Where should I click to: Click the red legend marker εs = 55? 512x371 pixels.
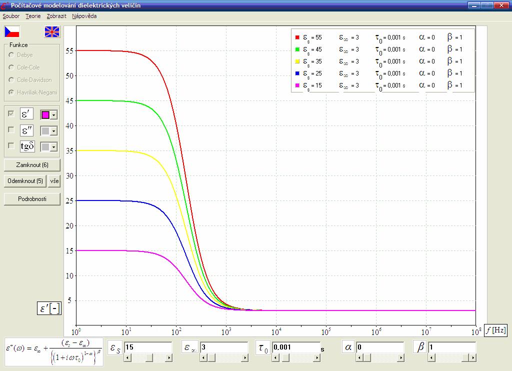(297, 37)
